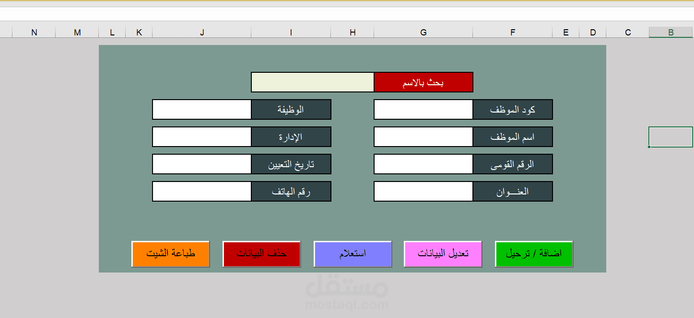Click the الرقم القومى label cell

coord(513,164)
